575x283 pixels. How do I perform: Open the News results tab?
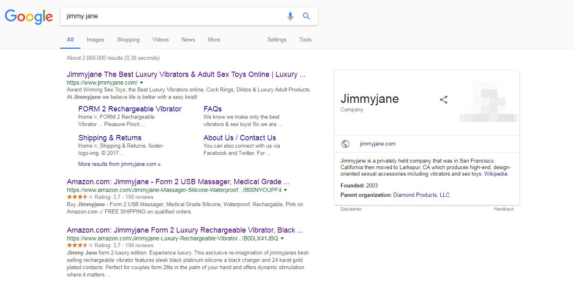coord(188,40)
